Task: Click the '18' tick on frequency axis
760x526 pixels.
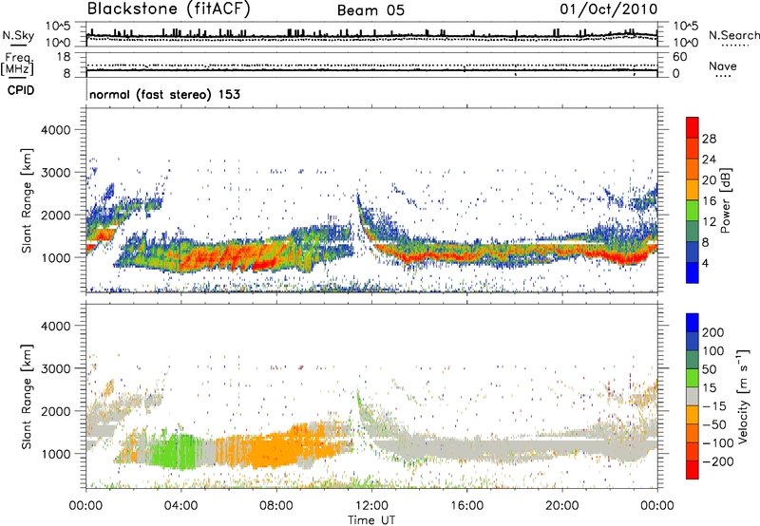Action: coord(64,57)
